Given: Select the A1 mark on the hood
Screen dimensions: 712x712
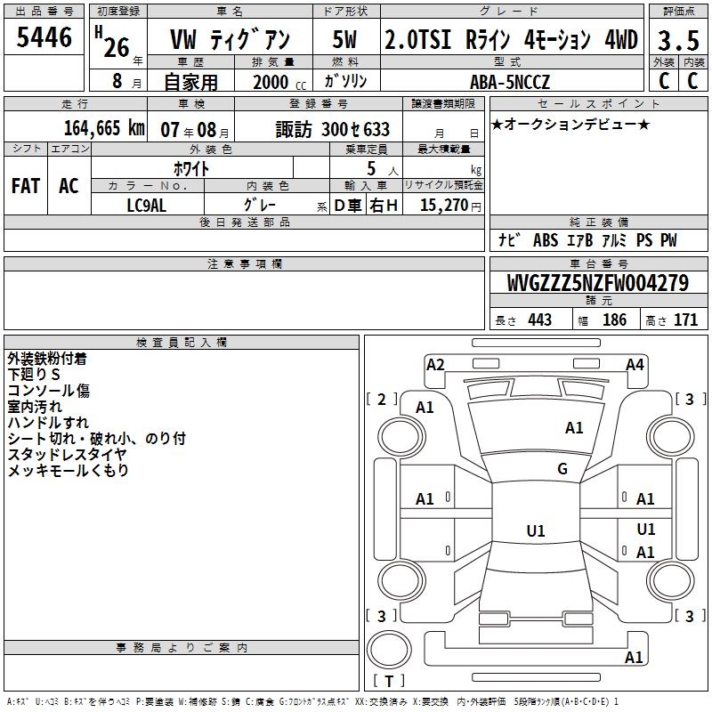Looking at the screenshot, I should (x=573, y=428).
